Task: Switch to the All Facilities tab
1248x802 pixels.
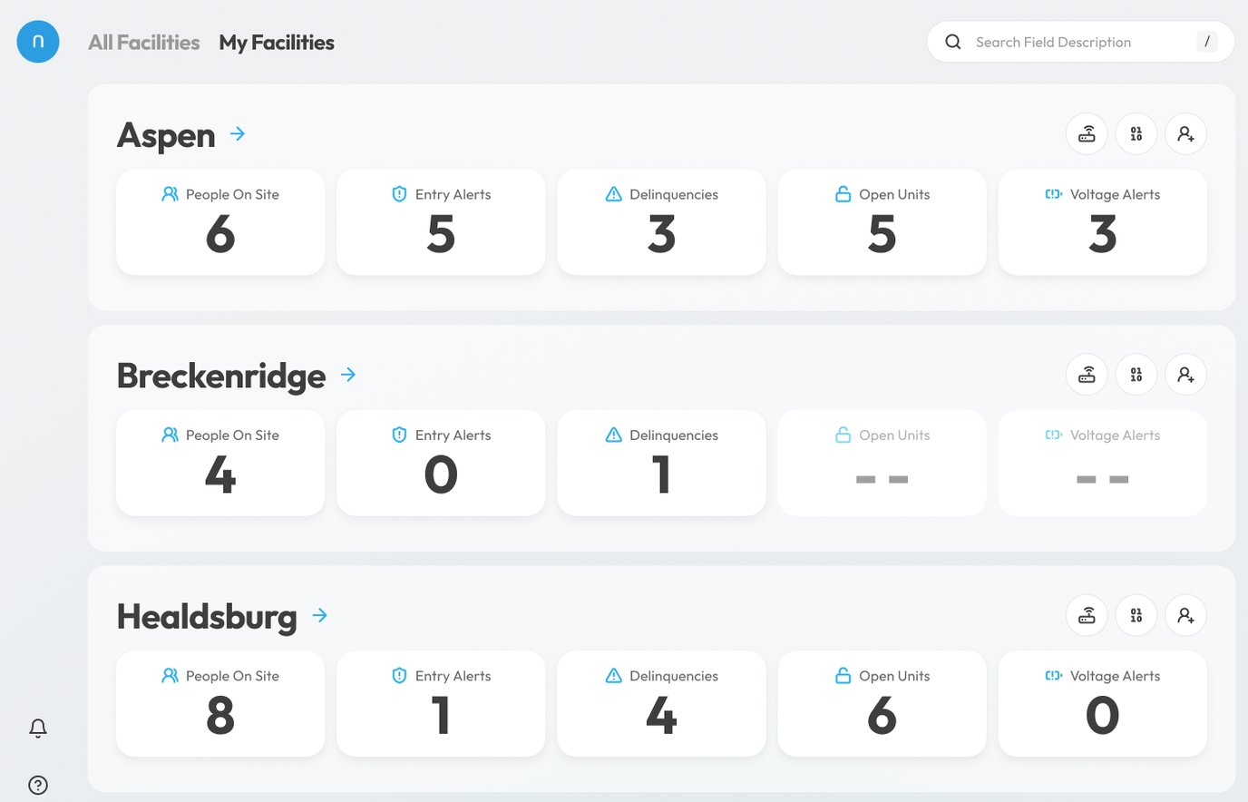Action: [143, 42]
